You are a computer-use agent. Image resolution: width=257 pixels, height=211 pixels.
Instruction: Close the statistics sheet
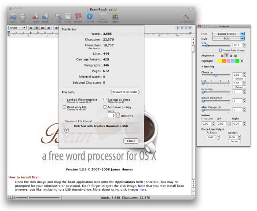[131, 141]
